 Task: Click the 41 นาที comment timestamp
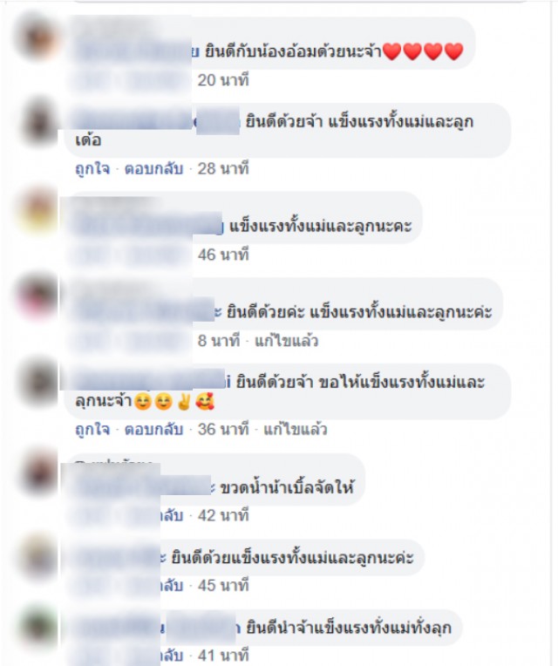click(223, 656)
